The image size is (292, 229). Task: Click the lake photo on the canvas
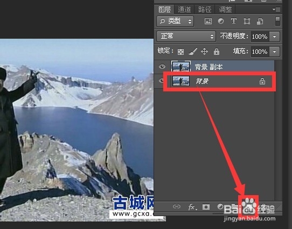pyautogui.click(x=77, y=130)
